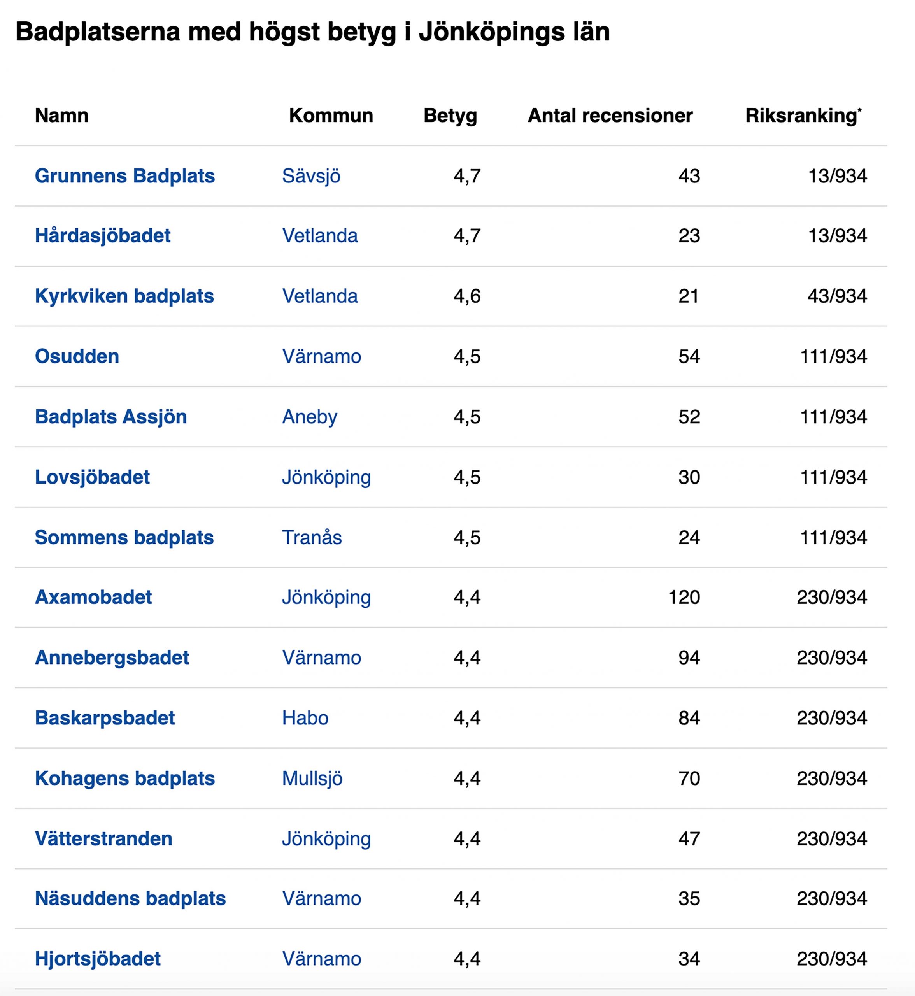This screenshot has width=915, height=996.
Task: Click the Aneby municipality link
Action: pos(309,417)
